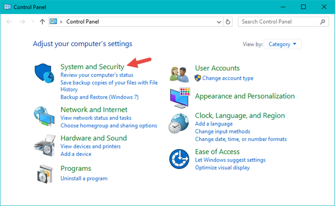Click Change date, time, or number formats
Image resolution: width=335 pixels, height=206 pixels.
tap(241, 139)
